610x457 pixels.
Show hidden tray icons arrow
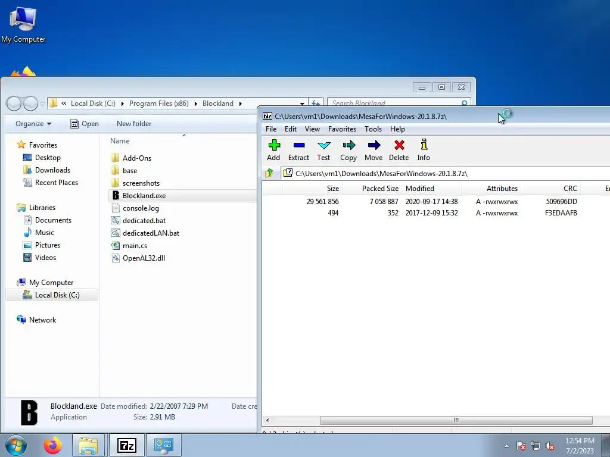tap(506, 446)
